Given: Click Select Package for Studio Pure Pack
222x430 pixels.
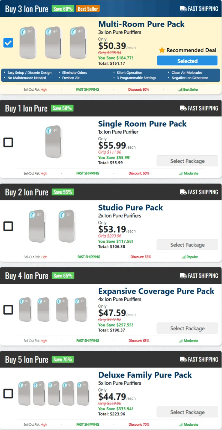Looking at the screenshot, I should coord(187,244).
